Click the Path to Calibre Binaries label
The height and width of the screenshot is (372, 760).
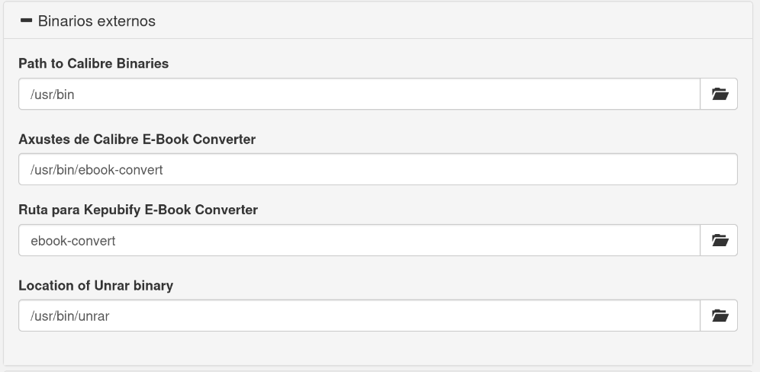pos(94,63)
